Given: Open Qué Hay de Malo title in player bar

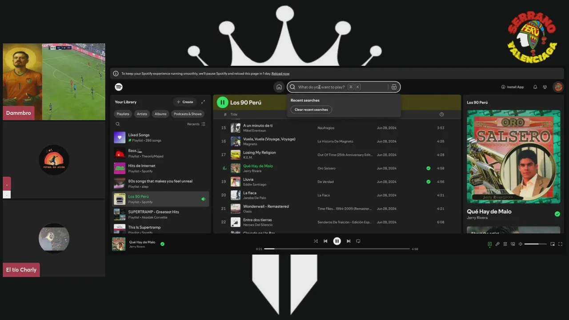Looking at the screenshot, I should click(142, 242).
